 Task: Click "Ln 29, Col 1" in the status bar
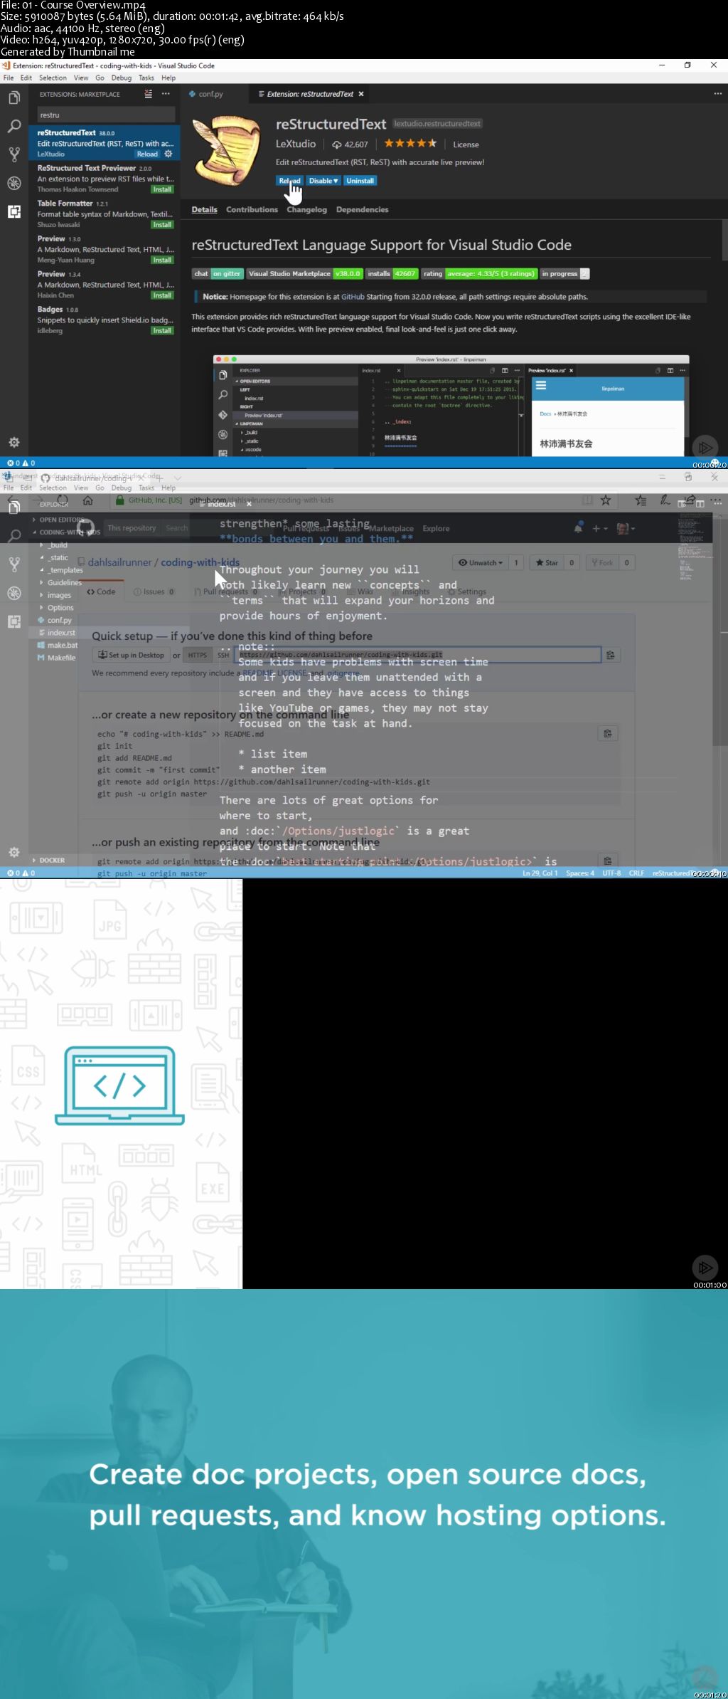540,873
